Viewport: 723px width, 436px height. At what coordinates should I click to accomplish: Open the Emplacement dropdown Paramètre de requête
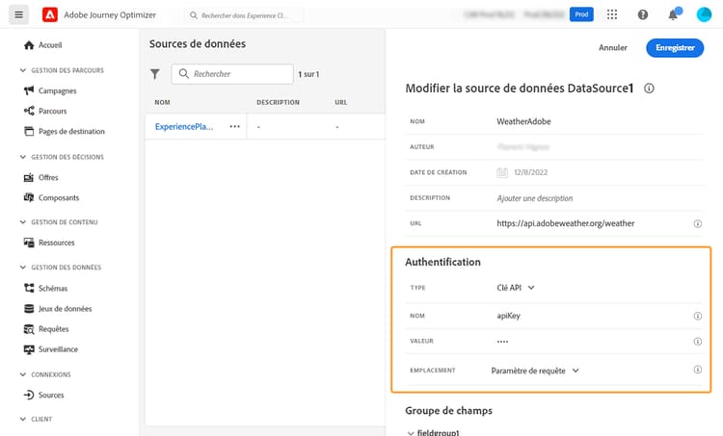(535, 371)
